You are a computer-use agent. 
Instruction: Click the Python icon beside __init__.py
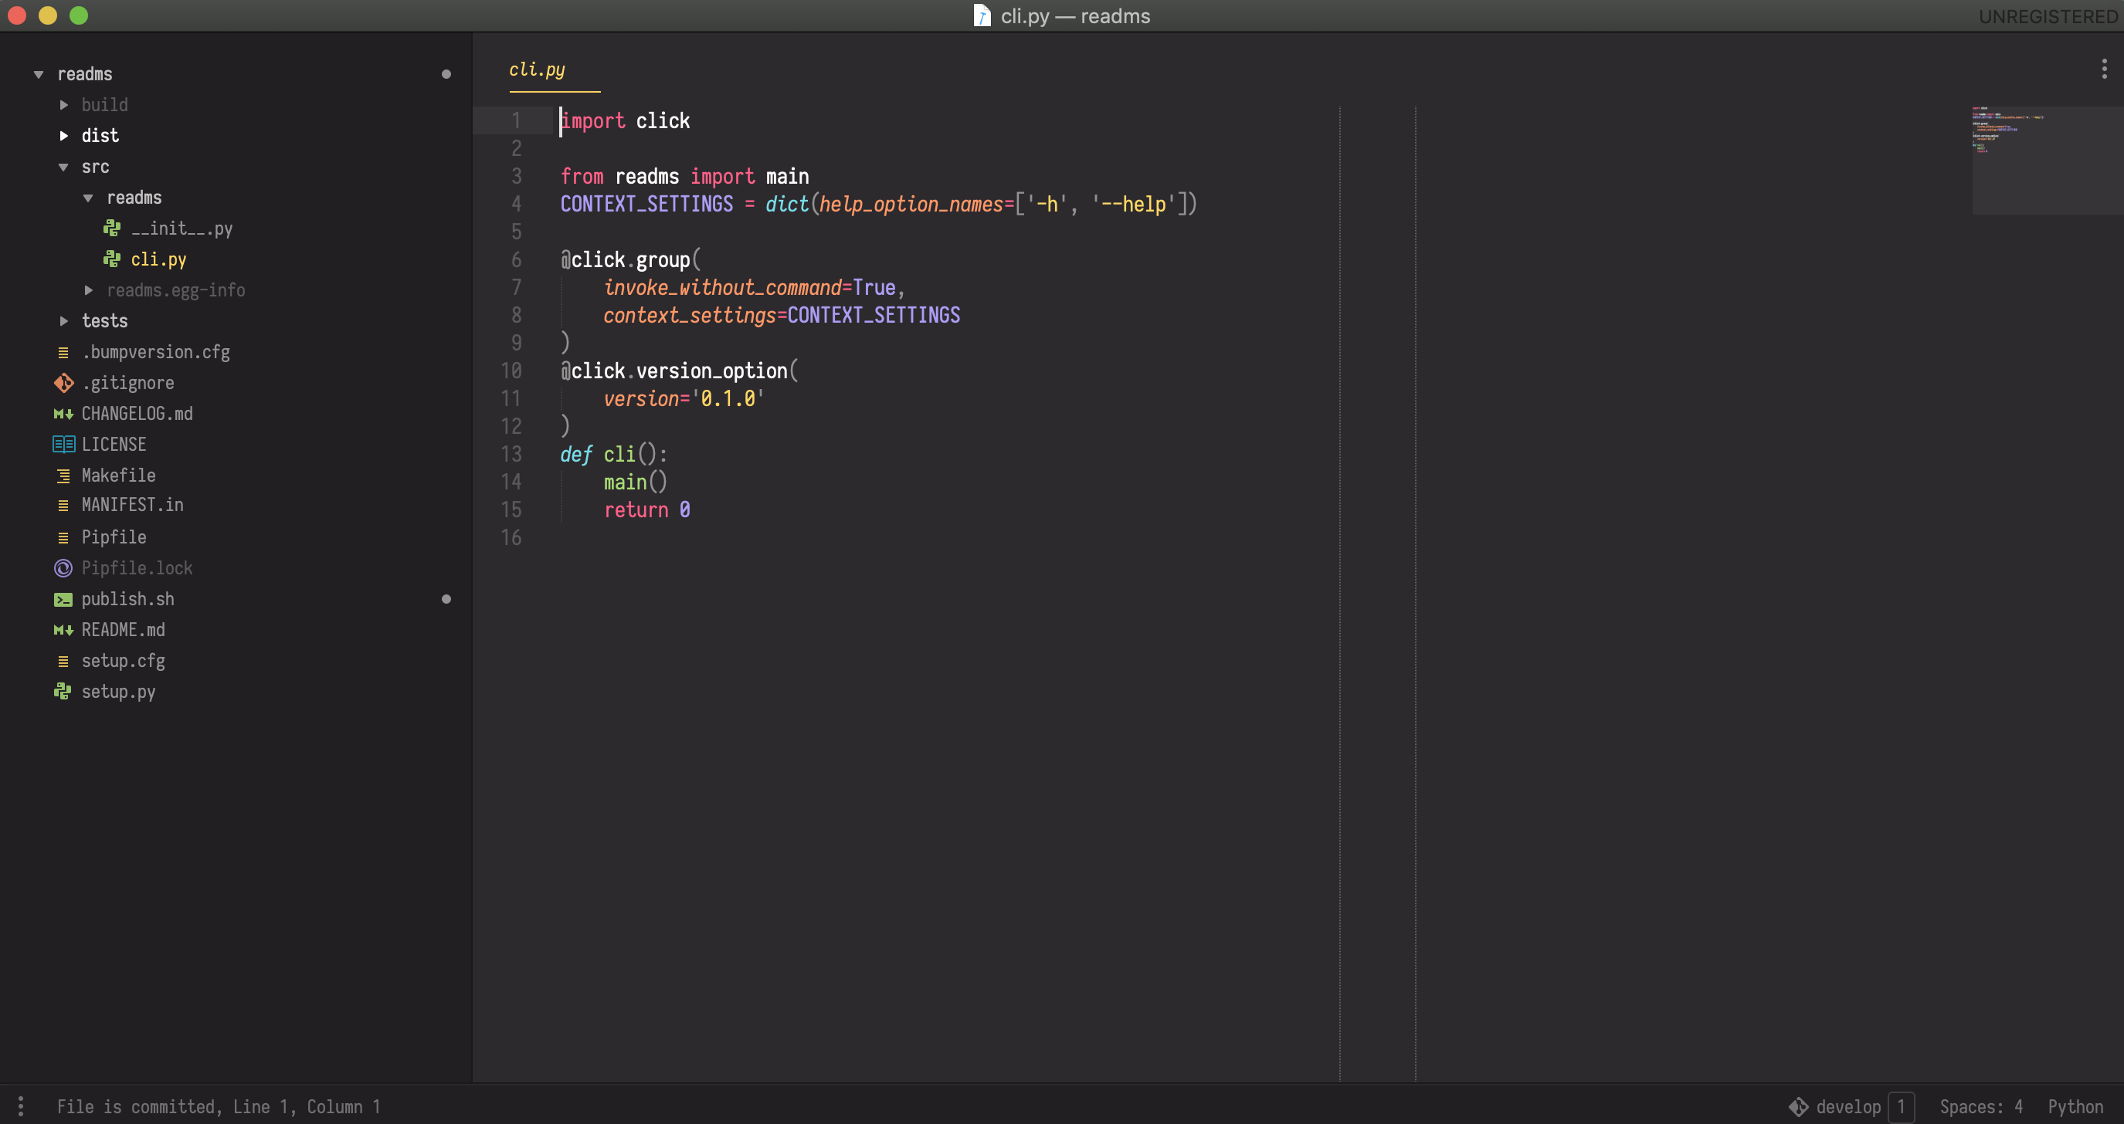(x=112, y=229)
